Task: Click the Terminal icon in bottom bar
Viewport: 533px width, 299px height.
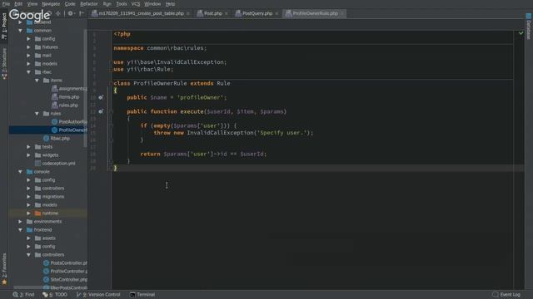Action: tap(132, 295)
